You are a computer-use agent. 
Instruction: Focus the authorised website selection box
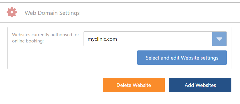(155, 39)
